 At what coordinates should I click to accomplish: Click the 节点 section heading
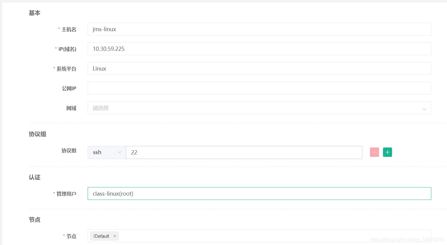click(35, 220)
